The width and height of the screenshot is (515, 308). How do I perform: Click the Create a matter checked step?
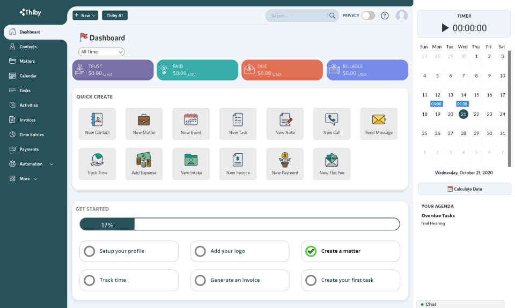click(x=350, y=251)
